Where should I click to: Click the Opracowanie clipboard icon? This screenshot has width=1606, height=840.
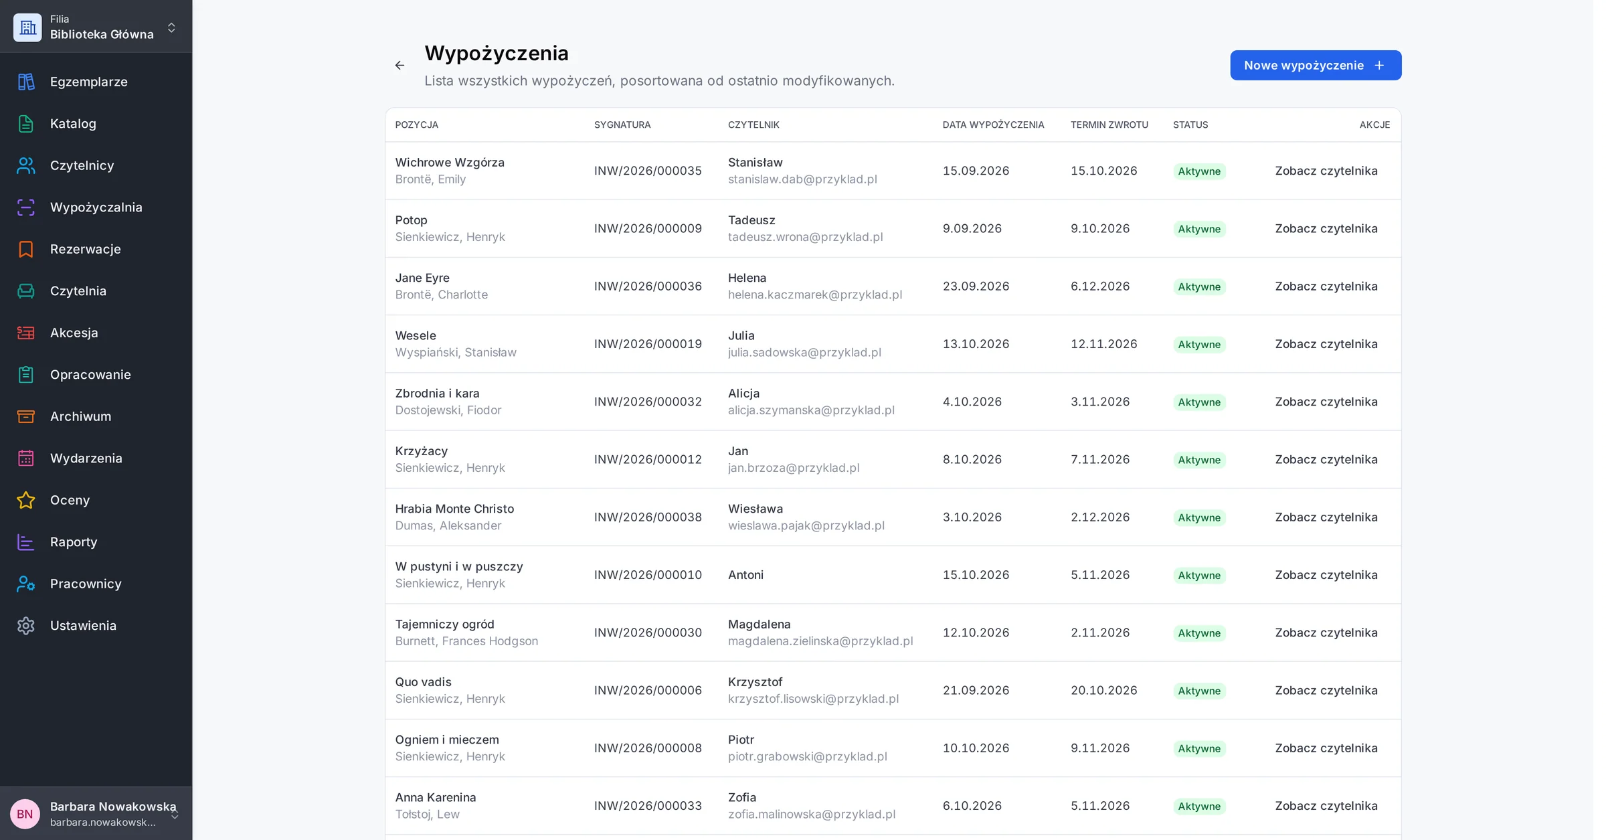pyautogui.click(x=25, y=375)
